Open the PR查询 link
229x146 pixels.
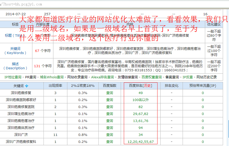(31, 77)
